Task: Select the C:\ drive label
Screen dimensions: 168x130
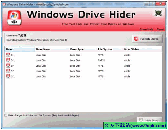Action: pyautogui.click(x=13, y=55)
